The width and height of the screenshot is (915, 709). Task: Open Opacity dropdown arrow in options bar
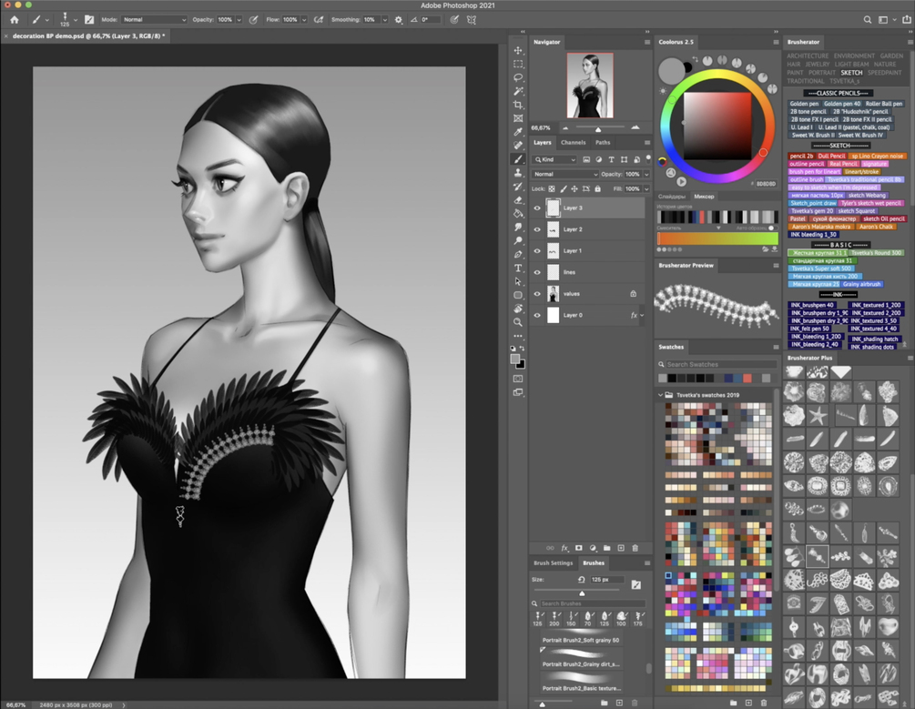point(239,19)
